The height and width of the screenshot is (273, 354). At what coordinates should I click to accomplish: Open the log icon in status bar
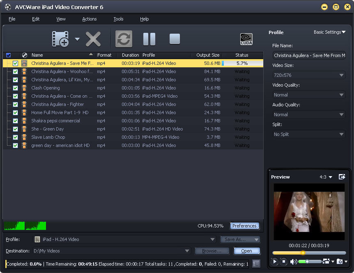[x=256, y=264]
